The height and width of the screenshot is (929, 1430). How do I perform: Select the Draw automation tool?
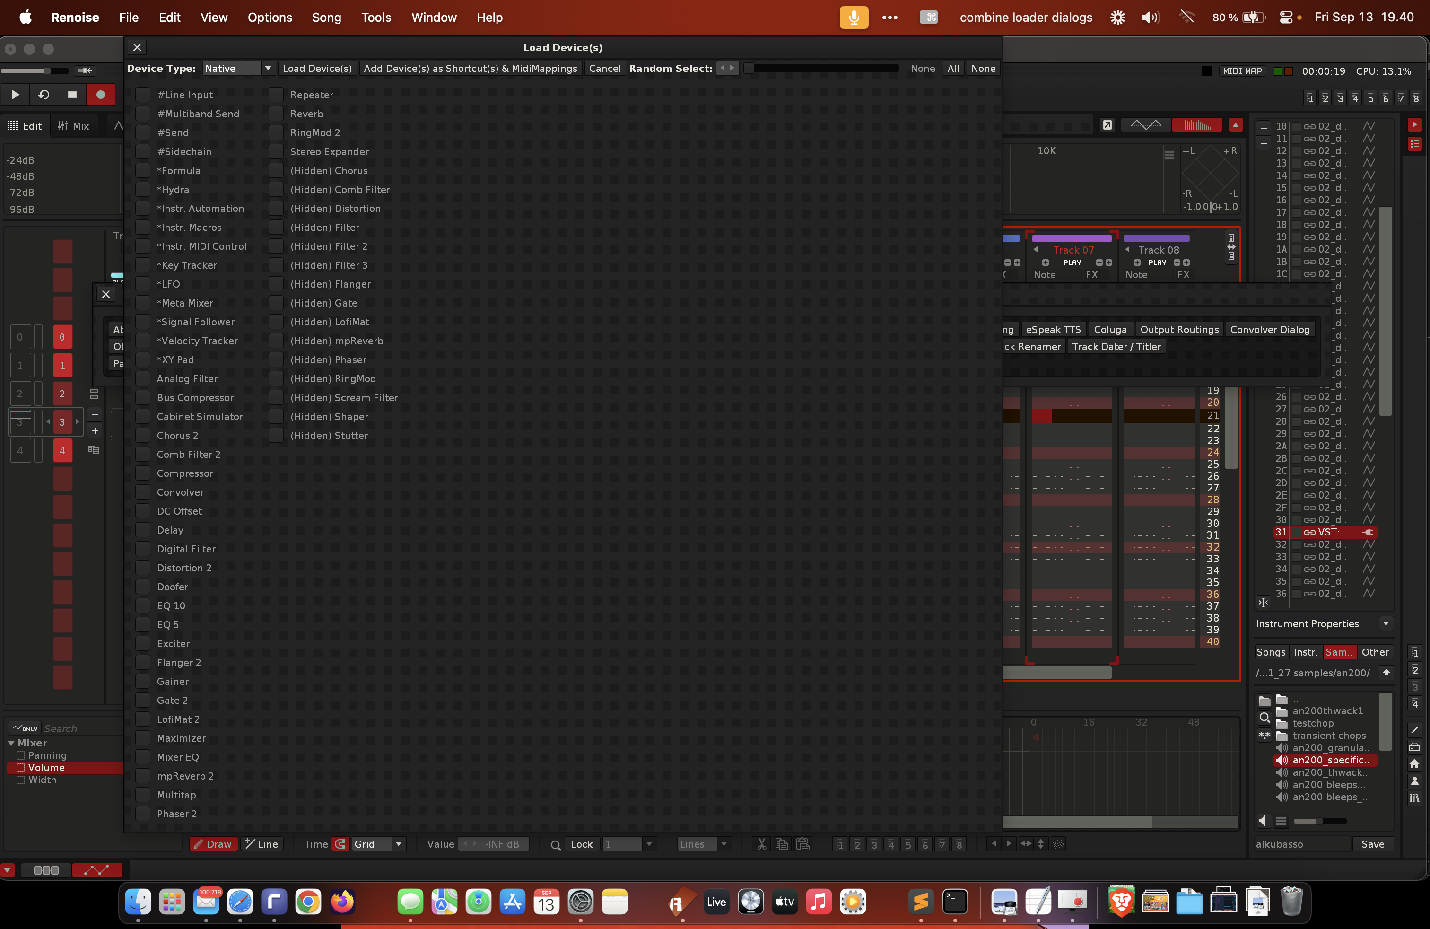pyautogui.click(x=213, y=844)
